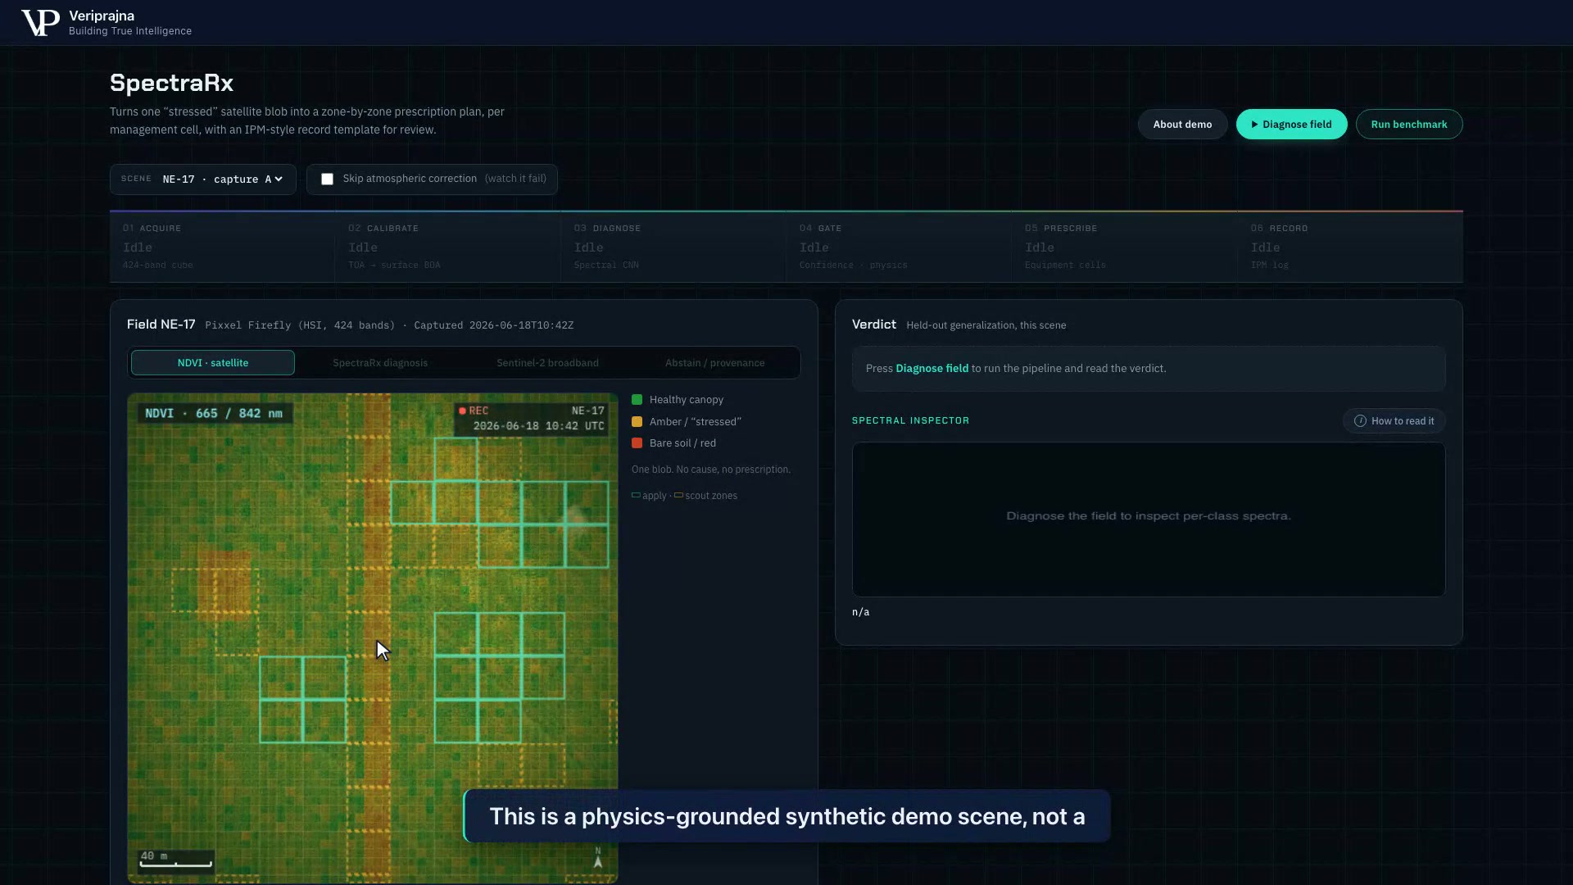Open the Abstain / provenance tab
This screenshot has height=885, width=1573.
[714, 363]
